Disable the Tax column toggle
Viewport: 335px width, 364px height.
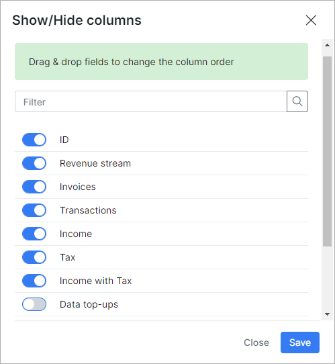coord(34,257)
